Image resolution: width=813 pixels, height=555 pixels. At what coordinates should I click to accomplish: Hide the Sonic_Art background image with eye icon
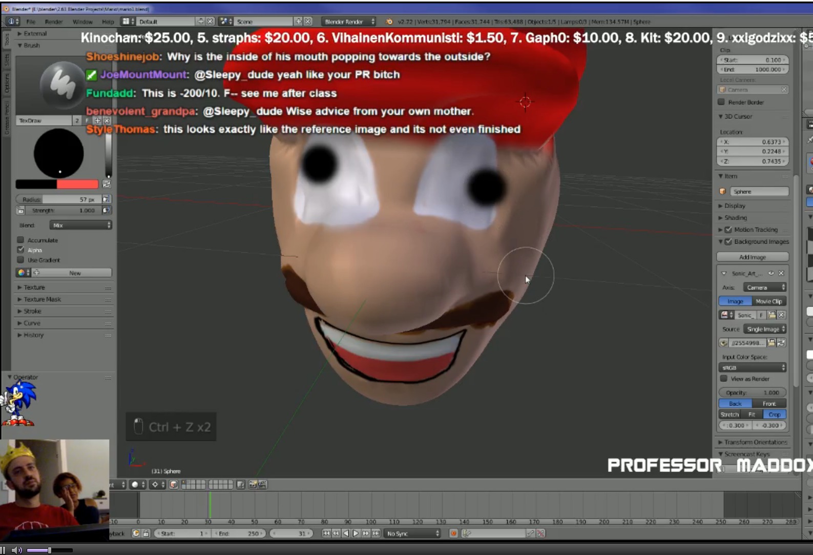(771, 273)
